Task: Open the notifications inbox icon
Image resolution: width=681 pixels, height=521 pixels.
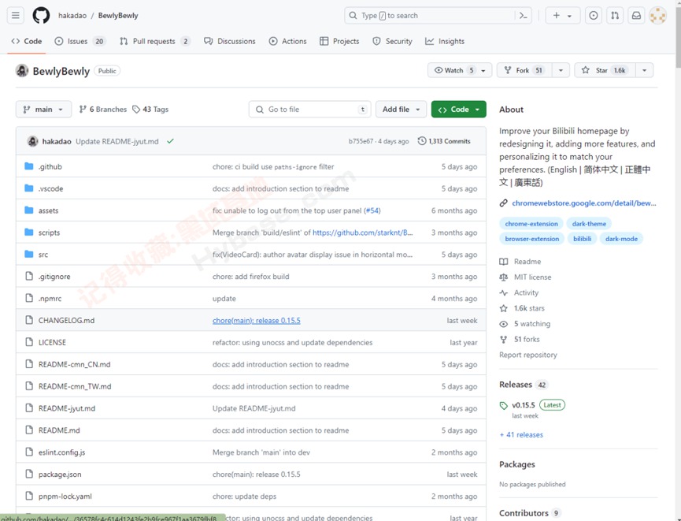Action: coord(636,16)
